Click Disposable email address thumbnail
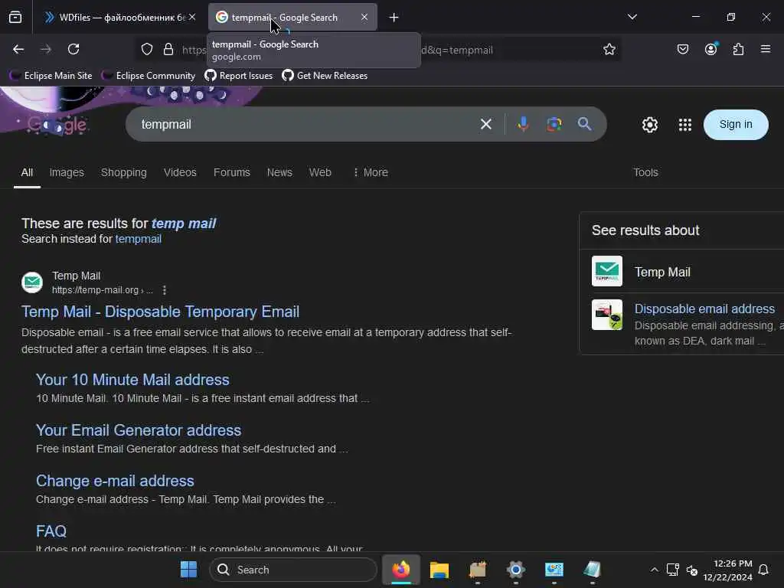This screenshot has height=588, width=784. point(607,315)
